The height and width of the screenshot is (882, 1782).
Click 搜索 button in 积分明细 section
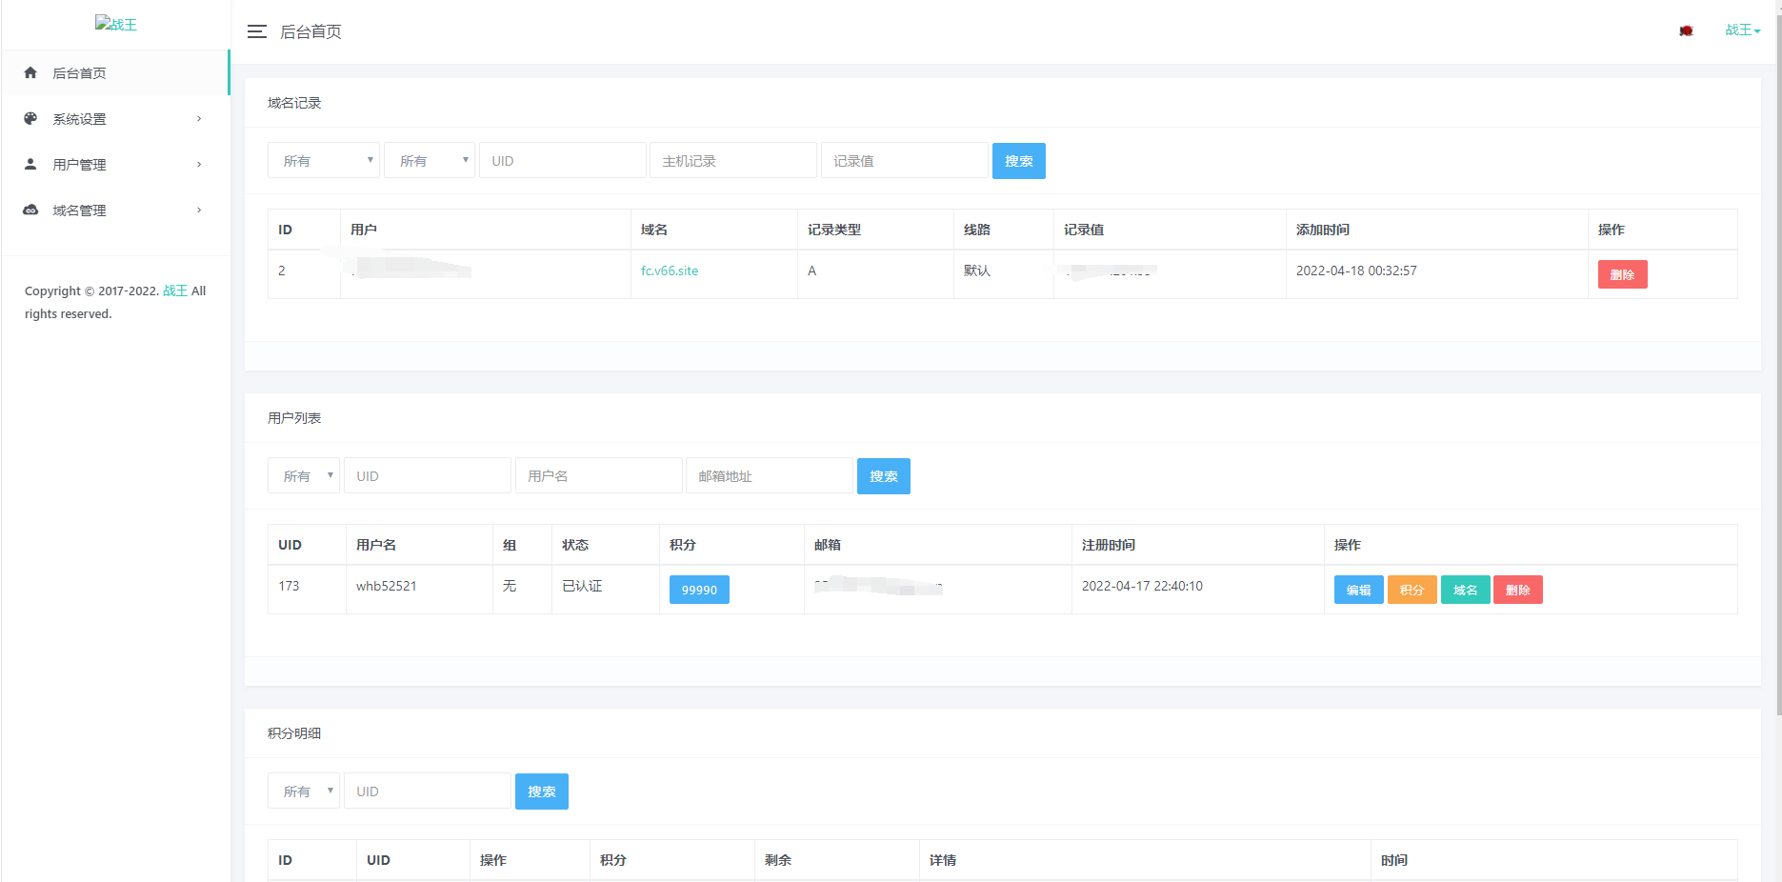(x=542, y=792)
